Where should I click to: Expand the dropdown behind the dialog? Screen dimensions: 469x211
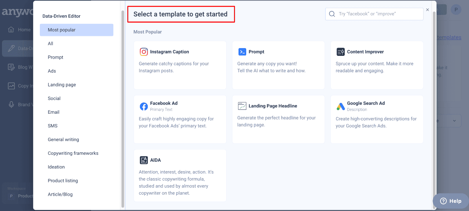click(x=453, y=121)
